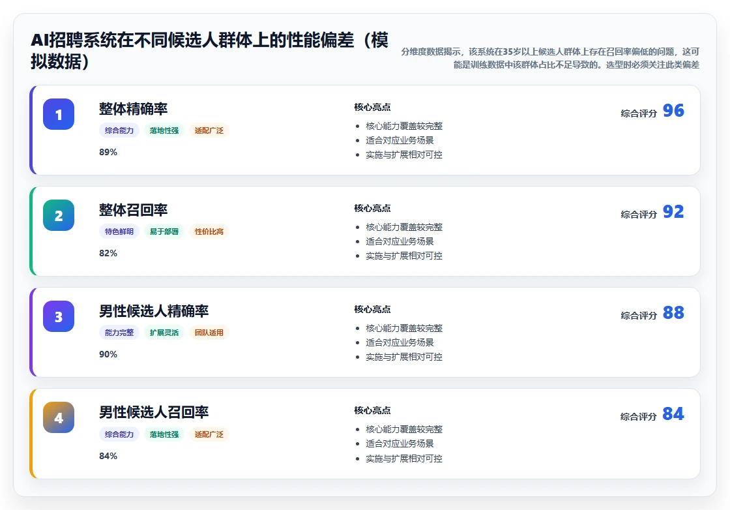Click the 90% value text
Screen dimensions: 730x510
108,354
